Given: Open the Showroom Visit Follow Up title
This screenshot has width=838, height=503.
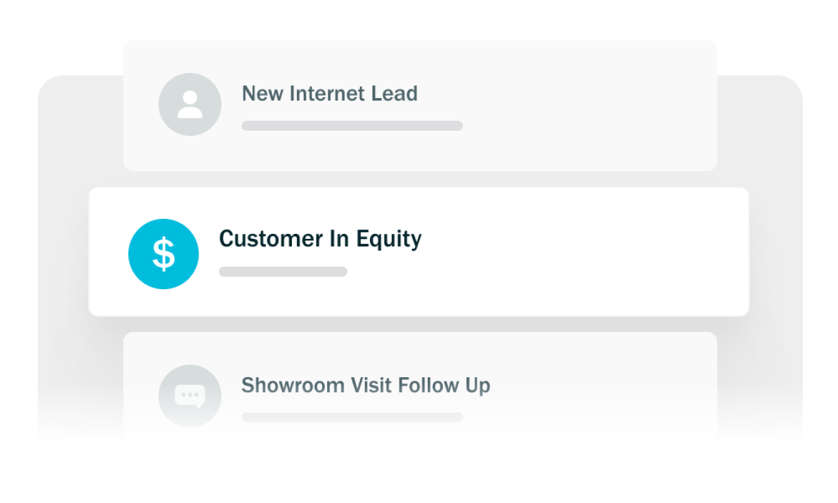Looking at the screenshot, I should click(366, 385).
